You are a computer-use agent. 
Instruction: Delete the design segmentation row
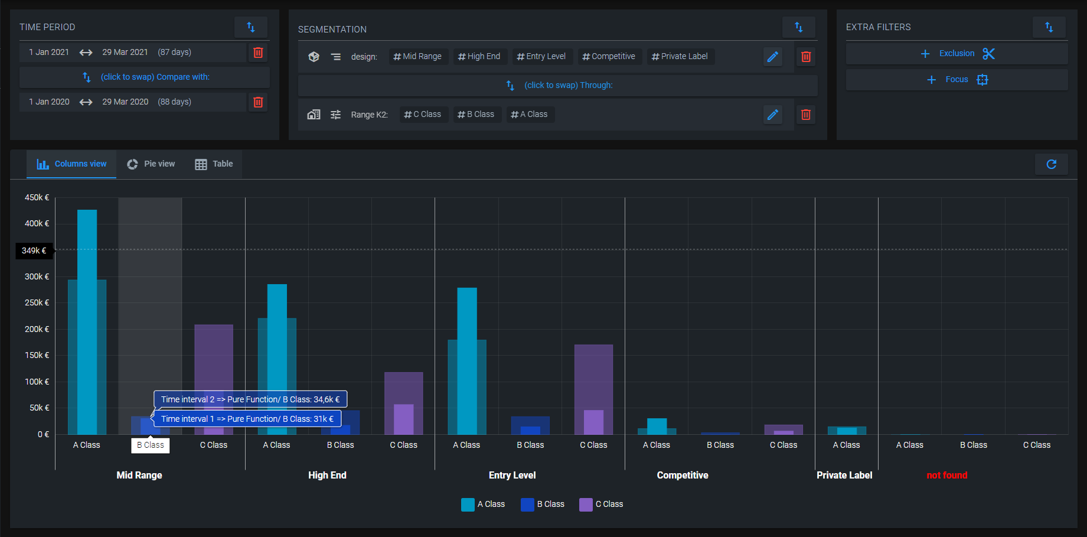coord(805,57)
